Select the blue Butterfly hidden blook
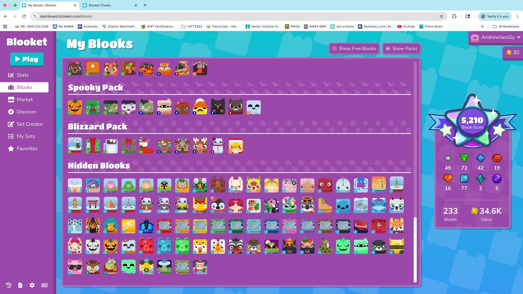The height and width of the screenshot is (294, 523). point(146,225)
